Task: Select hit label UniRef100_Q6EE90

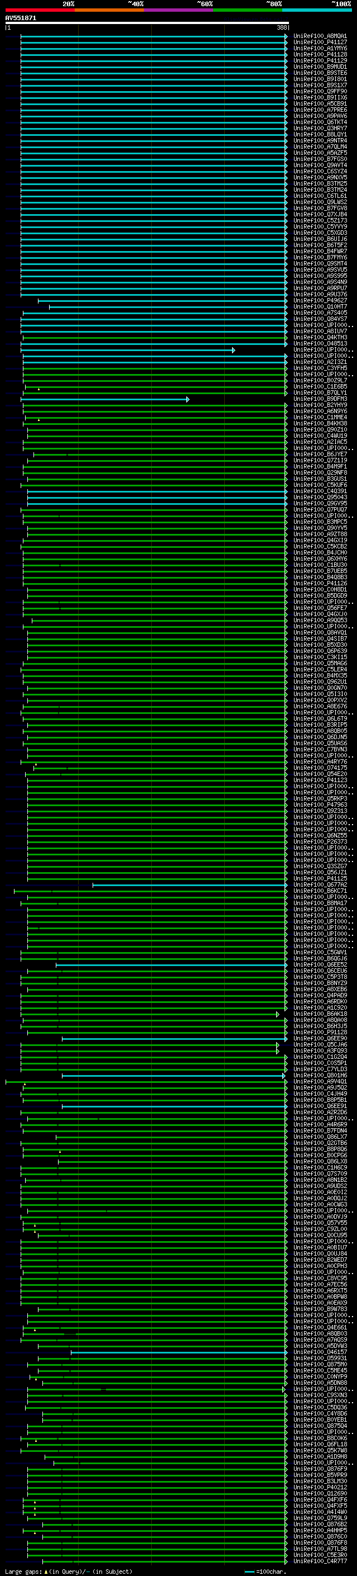Action: [x=320, y=1038]
